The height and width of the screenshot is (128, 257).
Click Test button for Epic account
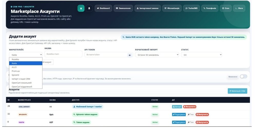(191, 114)
